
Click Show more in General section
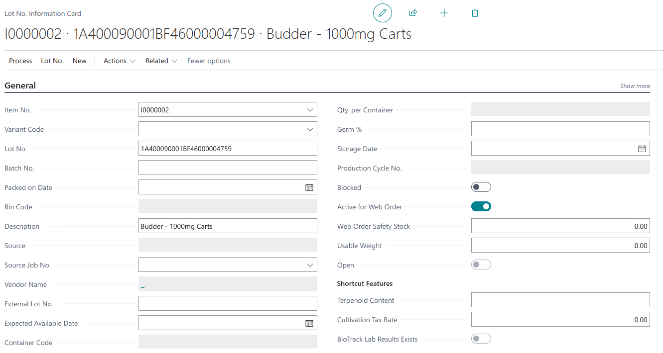coord(635,86)
